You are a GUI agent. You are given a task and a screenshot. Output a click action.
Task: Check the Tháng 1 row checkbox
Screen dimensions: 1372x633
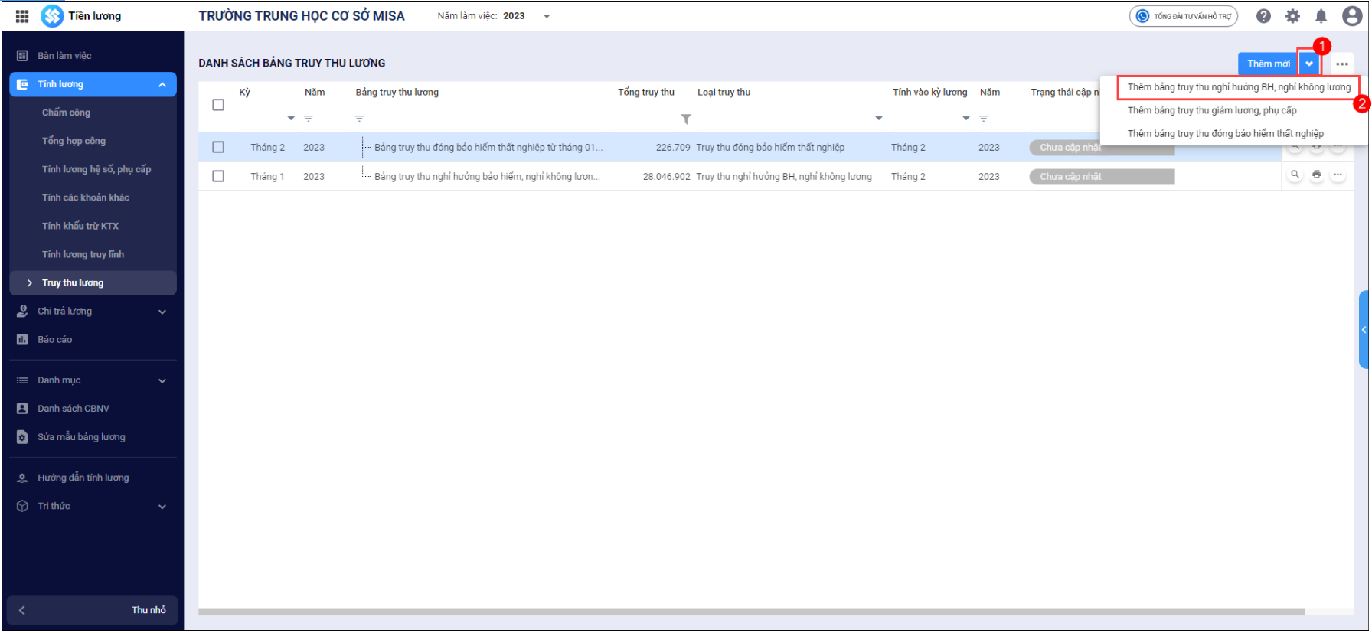[218, 176]
